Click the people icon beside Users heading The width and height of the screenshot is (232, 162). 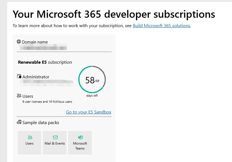click(19, 96)
